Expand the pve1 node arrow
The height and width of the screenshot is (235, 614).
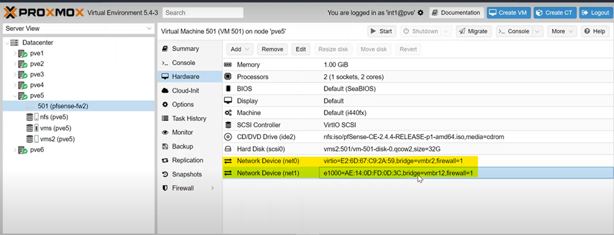coord(15,54)
